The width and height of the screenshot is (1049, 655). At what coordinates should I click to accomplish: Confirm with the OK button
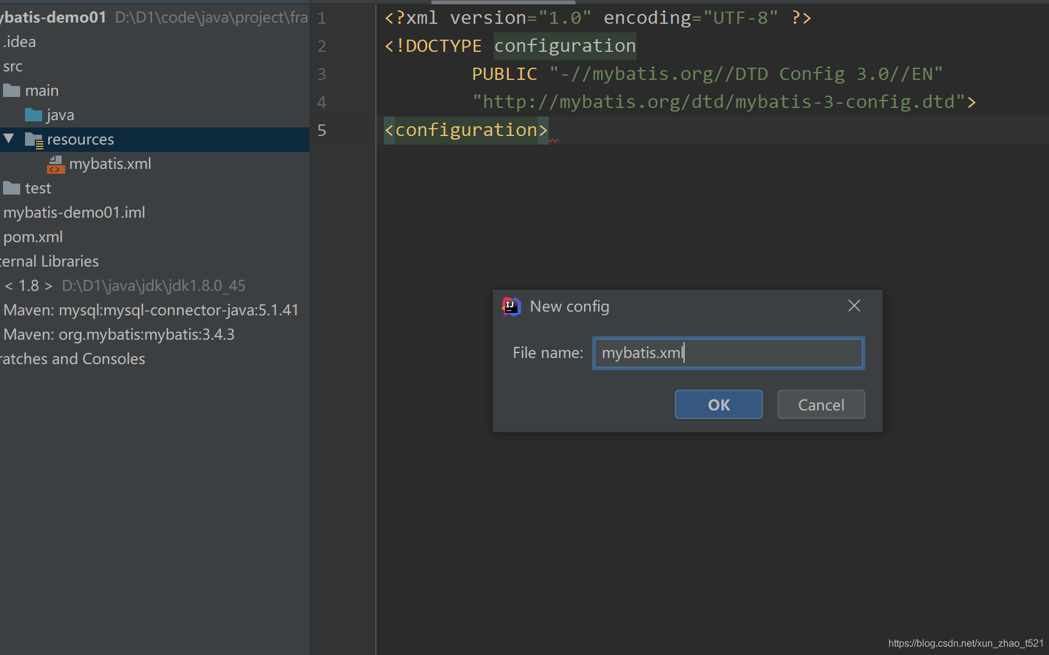point(718,404)
